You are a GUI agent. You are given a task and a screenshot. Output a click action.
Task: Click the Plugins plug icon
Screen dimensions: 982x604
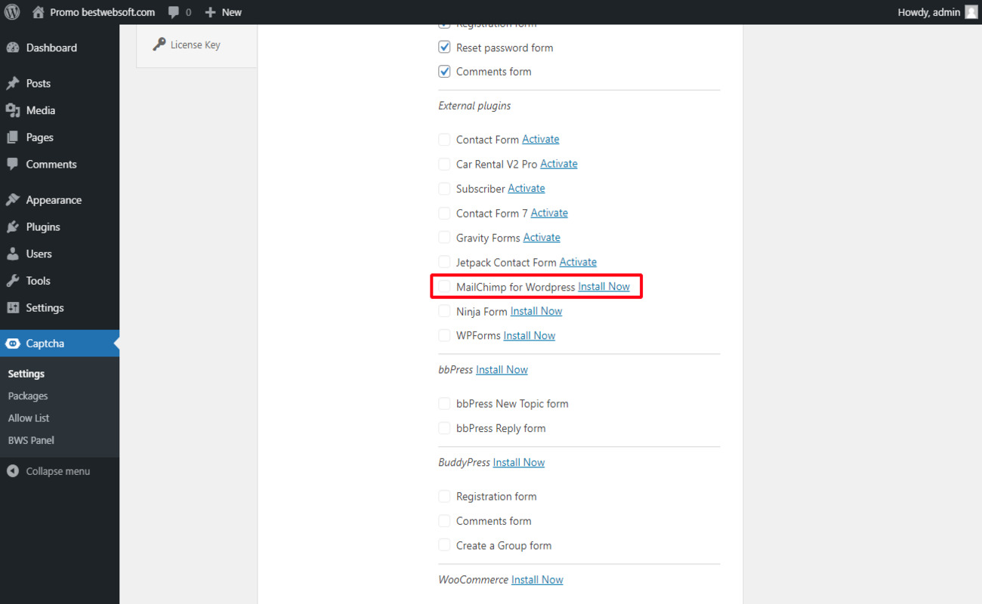pos(13,226)
